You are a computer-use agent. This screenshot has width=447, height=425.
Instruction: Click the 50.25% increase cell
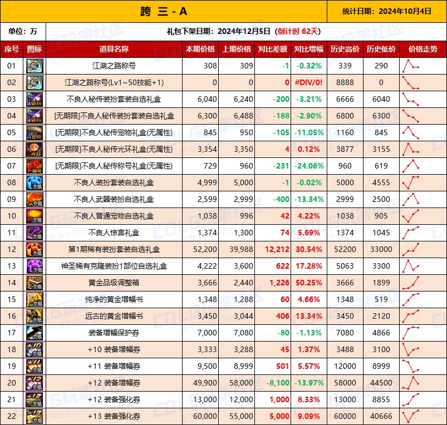tap(309, 283)
